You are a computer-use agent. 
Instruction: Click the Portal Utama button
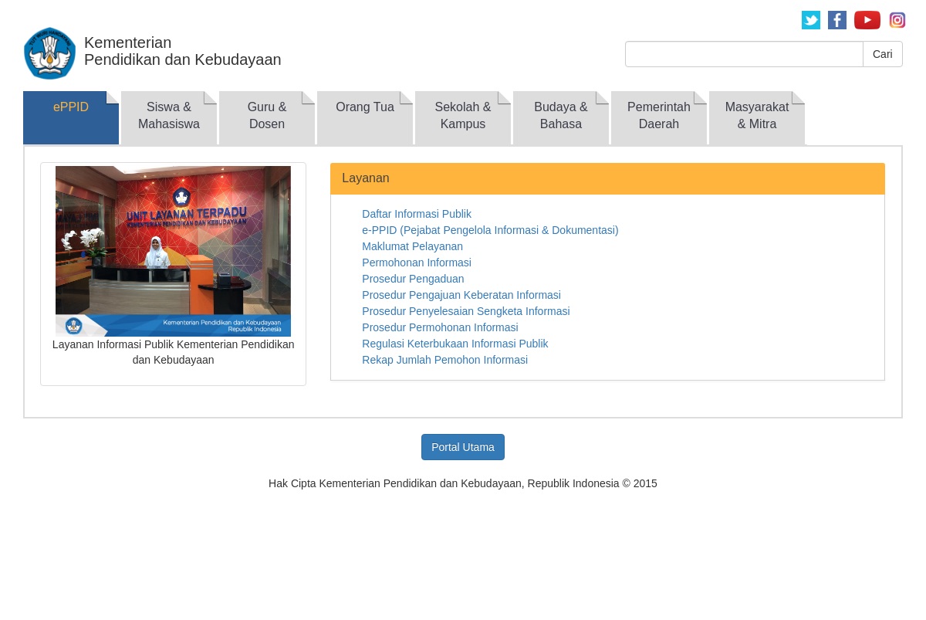[x=463, y=447]
